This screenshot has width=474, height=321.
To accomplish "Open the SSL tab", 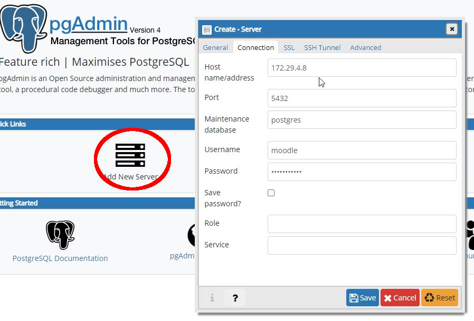I will [289, 47].
